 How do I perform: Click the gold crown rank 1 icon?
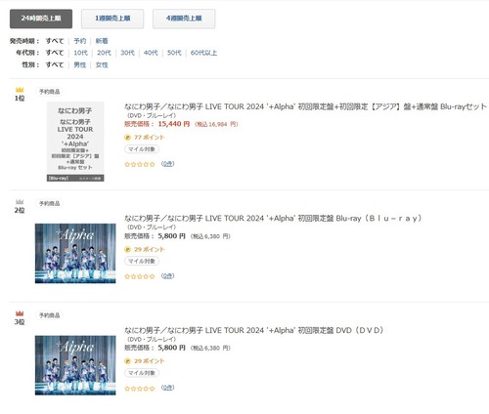pos(20,90)
